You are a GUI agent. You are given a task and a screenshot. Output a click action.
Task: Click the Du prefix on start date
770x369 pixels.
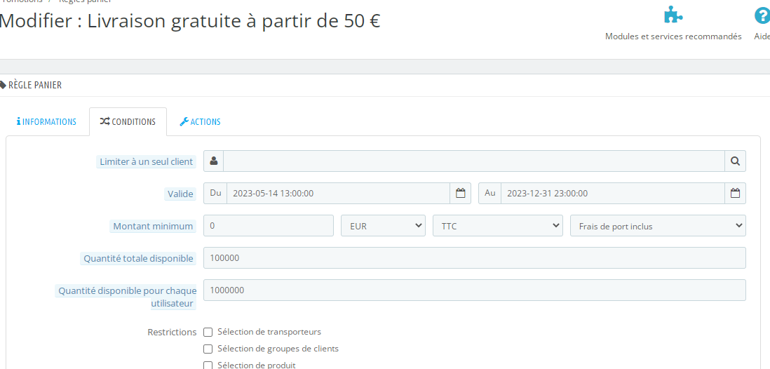[215, 193]
